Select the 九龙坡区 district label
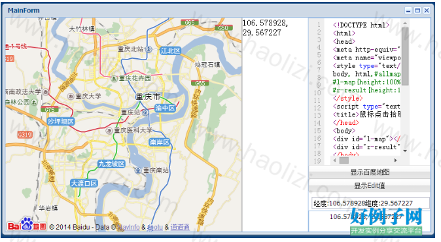The image size is (441, 242). [x=112, y=164]
